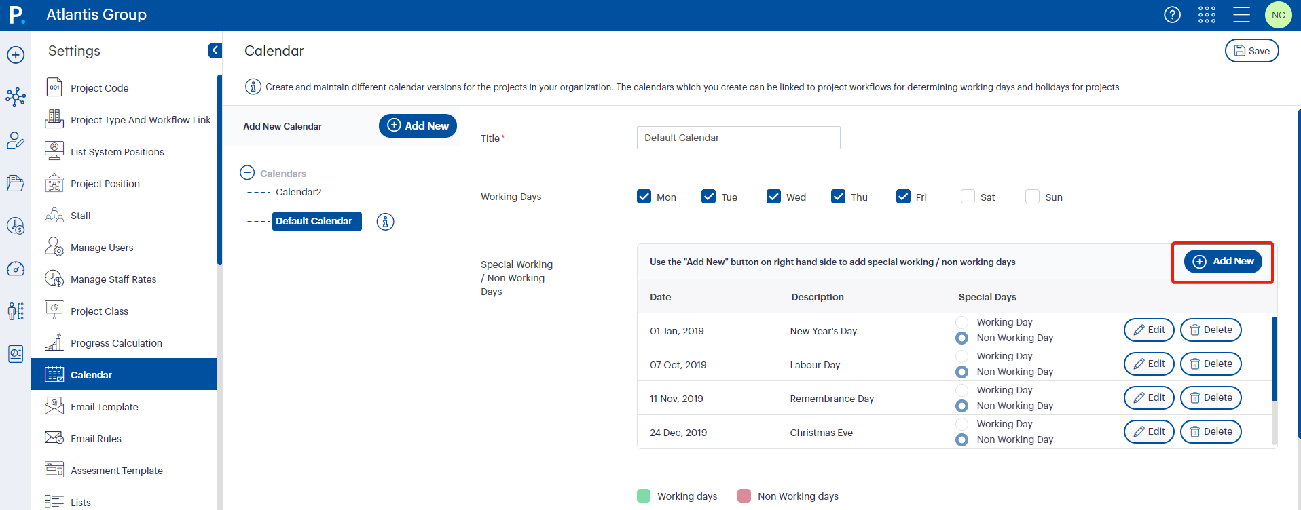Open the help question mark icon

pyautogui.click(x=1172, y=15)
